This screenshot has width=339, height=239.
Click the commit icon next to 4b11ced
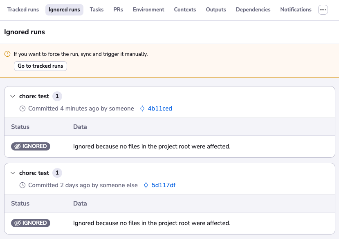(142, 108)
